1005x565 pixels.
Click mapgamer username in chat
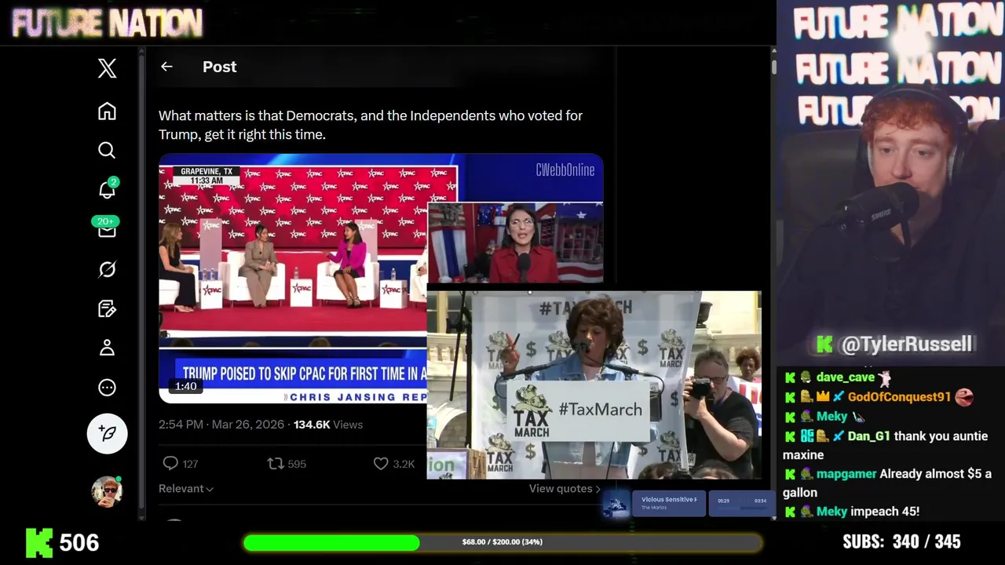coord(846,474)
